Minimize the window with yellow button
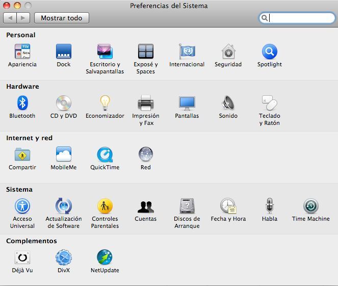The height and width of the screenshot is (286, 338). pos(17,6)
